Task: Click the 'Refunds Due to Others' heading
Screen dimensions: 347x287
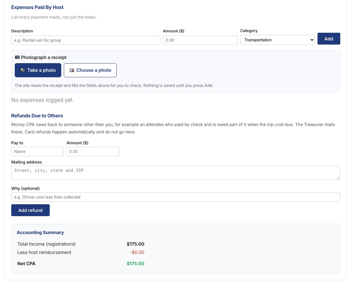Action: point(37,116)
